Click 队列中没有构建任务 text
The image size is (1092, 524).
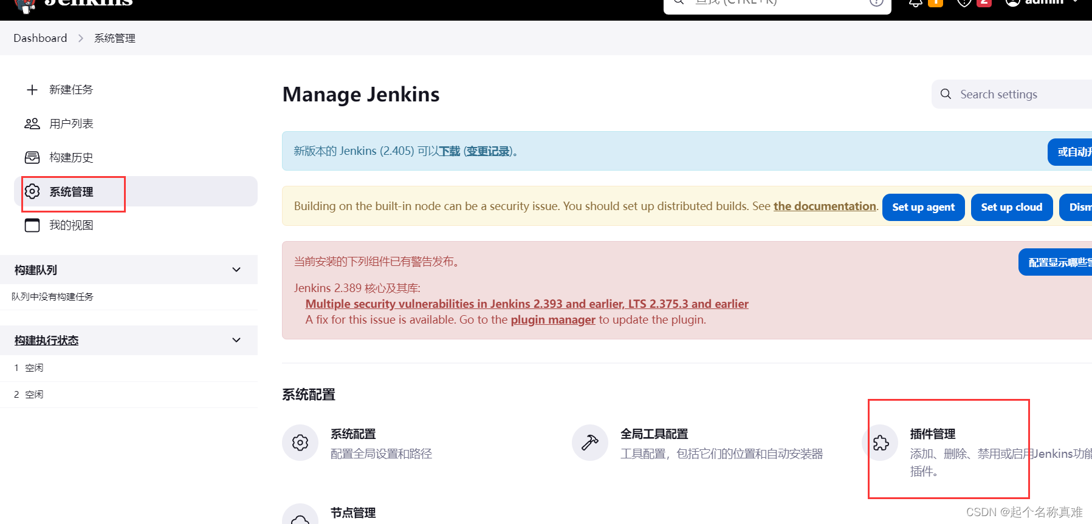coord(52,297)
